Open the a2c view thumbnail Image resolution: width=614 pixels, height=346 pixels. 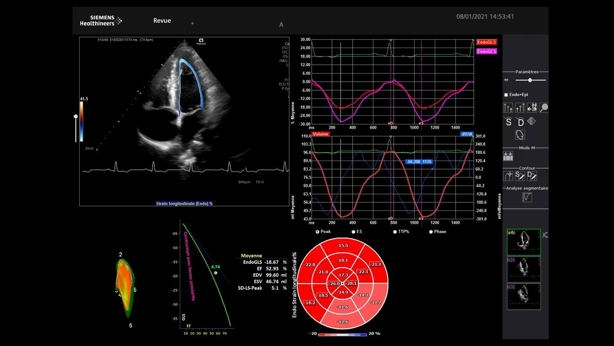(x=524, y=269)
